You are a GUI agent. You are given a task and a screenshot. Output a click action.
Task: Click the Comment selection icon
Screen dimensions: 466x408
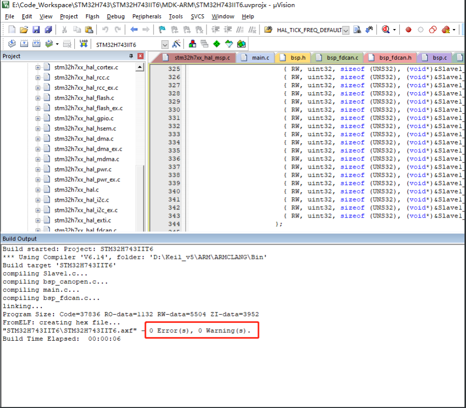tap(240, 30)
